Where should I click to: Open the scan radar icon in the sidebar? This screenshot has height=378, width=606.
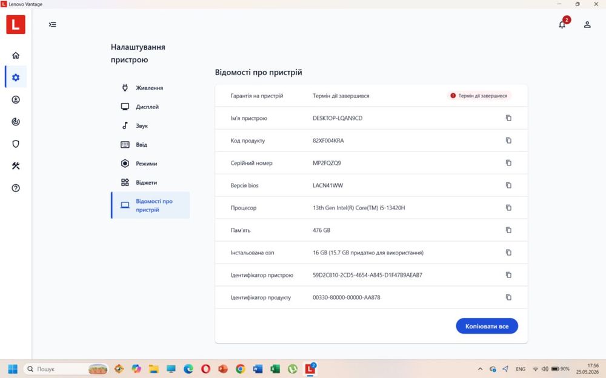tap(16, 122)
